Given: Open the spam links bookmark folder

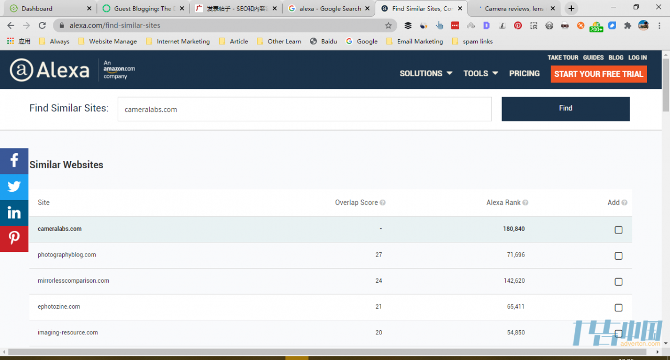Looking at the screenshot, I should click(472, 41).
